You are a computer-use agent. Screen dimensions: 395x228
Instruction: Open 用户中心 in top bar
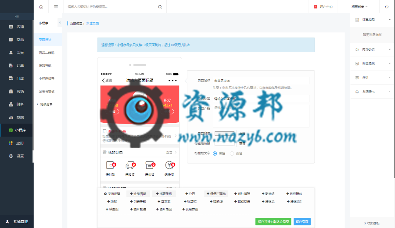pos(323,7)
